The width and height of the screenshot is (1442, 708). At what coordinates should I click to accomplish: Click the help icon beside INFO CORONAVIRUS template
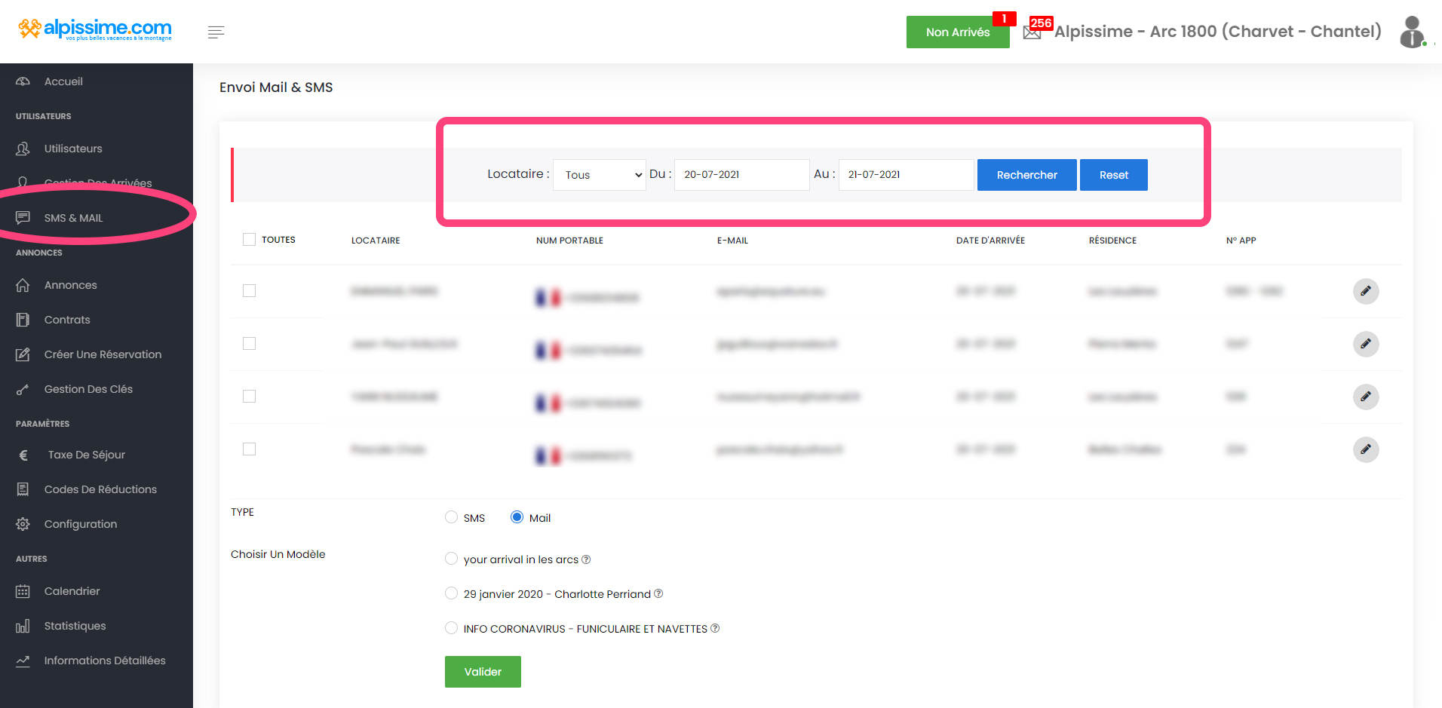[x=715, y=628]
